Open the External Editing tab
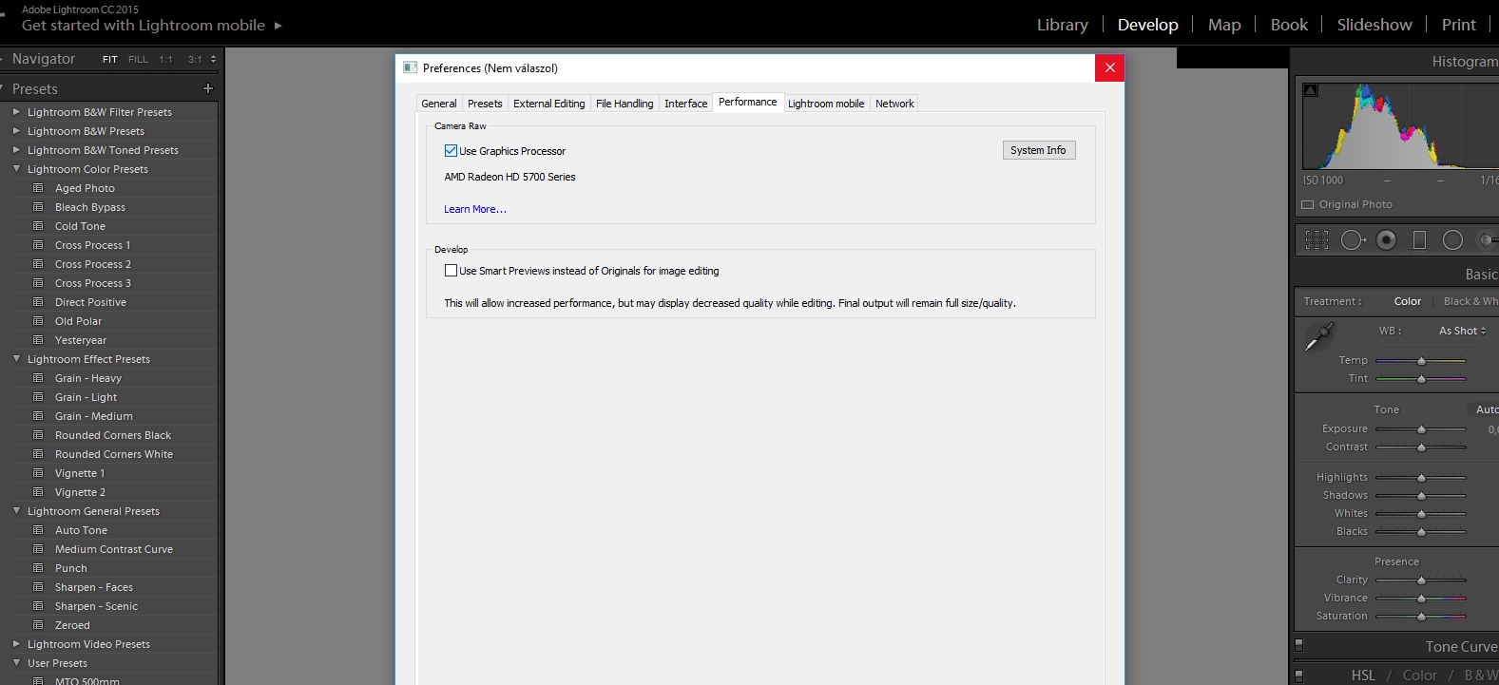The height and width of the screenshot is (685, 1499). point(549,104)
